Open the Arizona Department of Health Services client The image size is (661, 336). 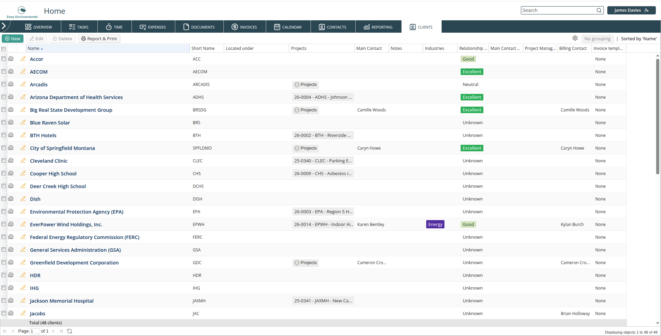[76, 97]
